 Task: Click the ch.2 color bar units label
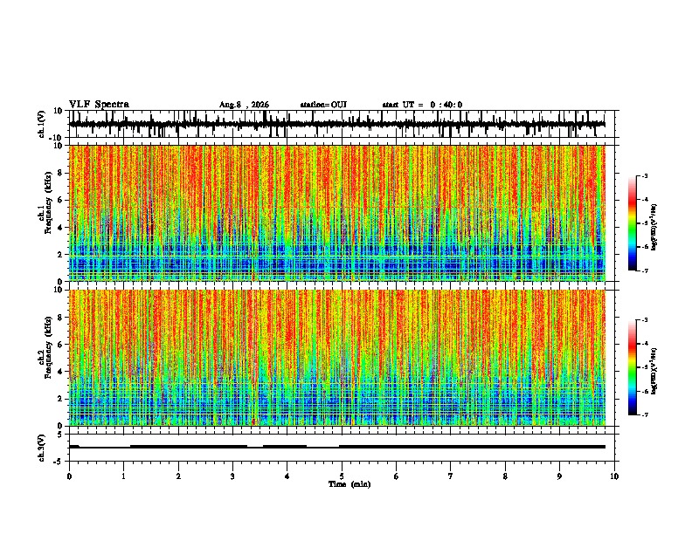coord(654,371)
